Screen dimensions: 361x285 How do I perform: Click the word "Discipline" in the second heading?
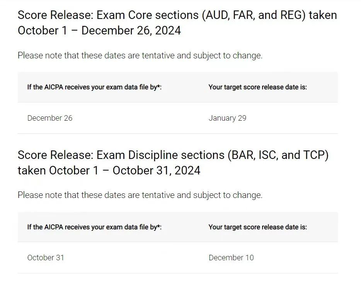pos(150,155)
